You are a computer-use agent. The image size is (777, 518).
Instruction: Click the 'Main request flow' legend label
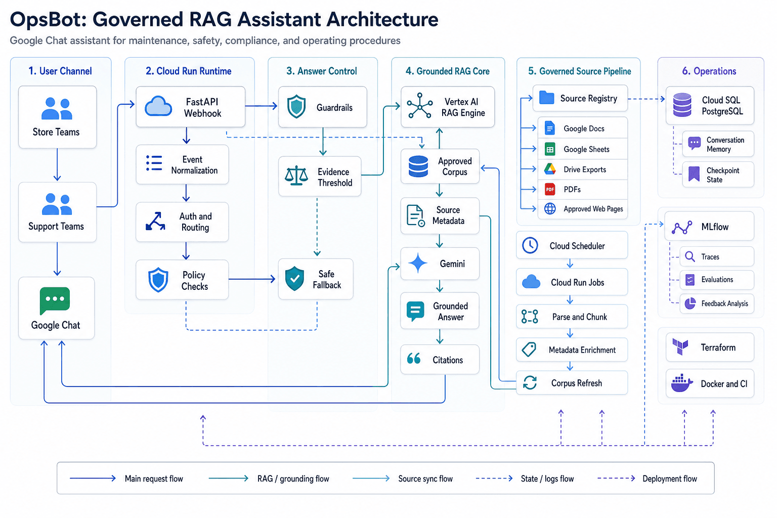(x=154, y=479)
